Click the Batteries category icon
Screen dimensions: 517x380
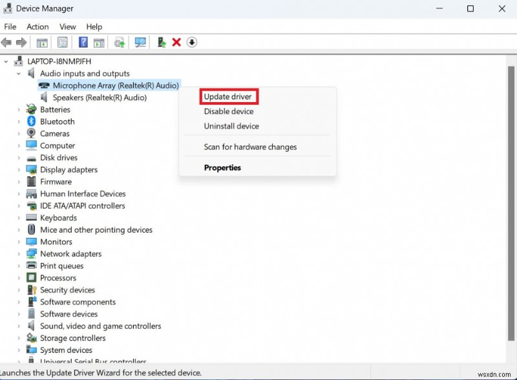pyautogui.click(x=31, y=109)
